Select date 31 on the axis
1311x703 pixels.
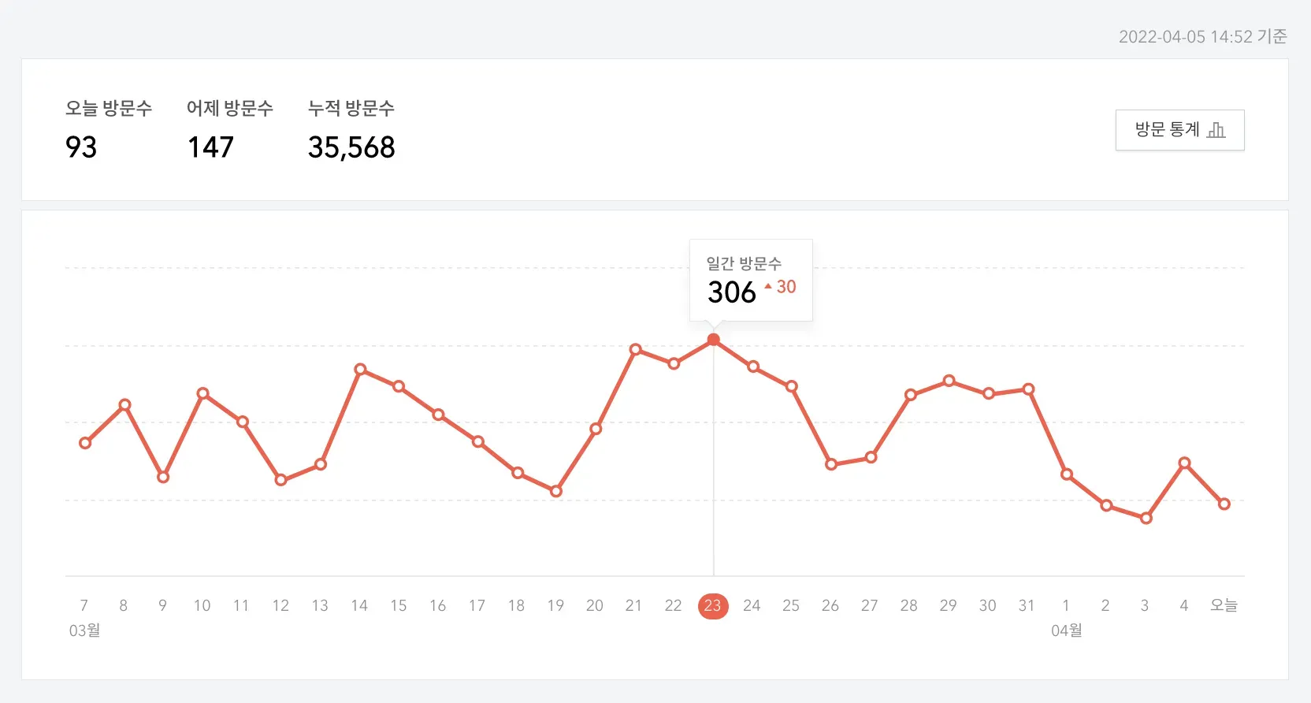pyautogui.click(x=1027, y=605)
